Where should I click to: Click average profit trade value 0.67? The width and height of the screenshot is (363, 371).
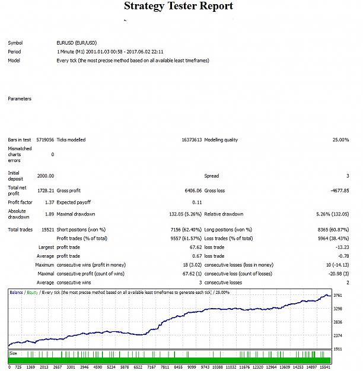[197, 256]
